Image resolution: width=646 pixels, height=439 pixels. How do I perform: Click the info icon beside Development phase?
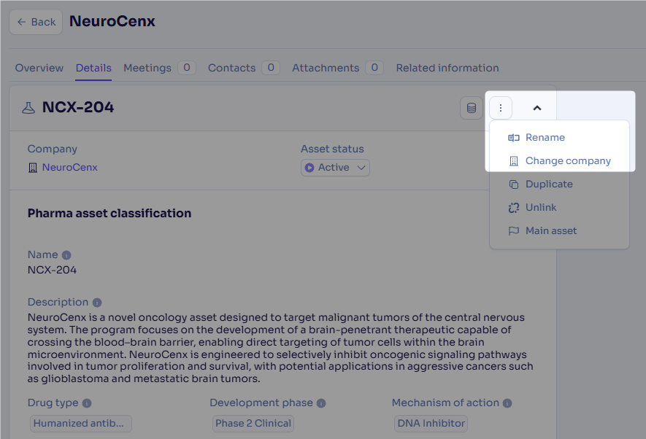pos(321,403)
